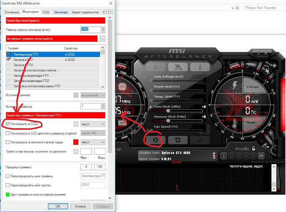Click the ellipsis button beside 'Источник данных'
286x212 pixels.
(x=76, y=95)
